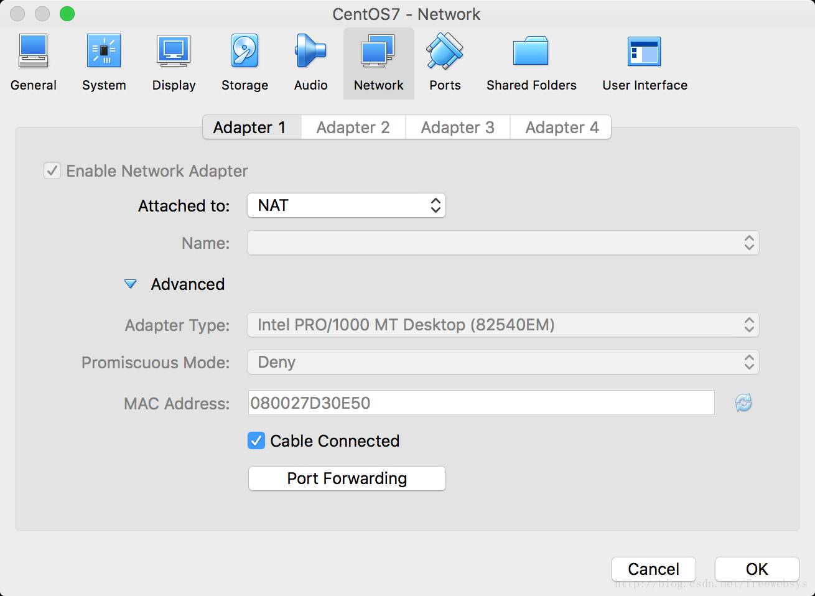This screenshot has height=596, width=815.
Task: Click into the MAC Address field
Action: coord(481,403)
